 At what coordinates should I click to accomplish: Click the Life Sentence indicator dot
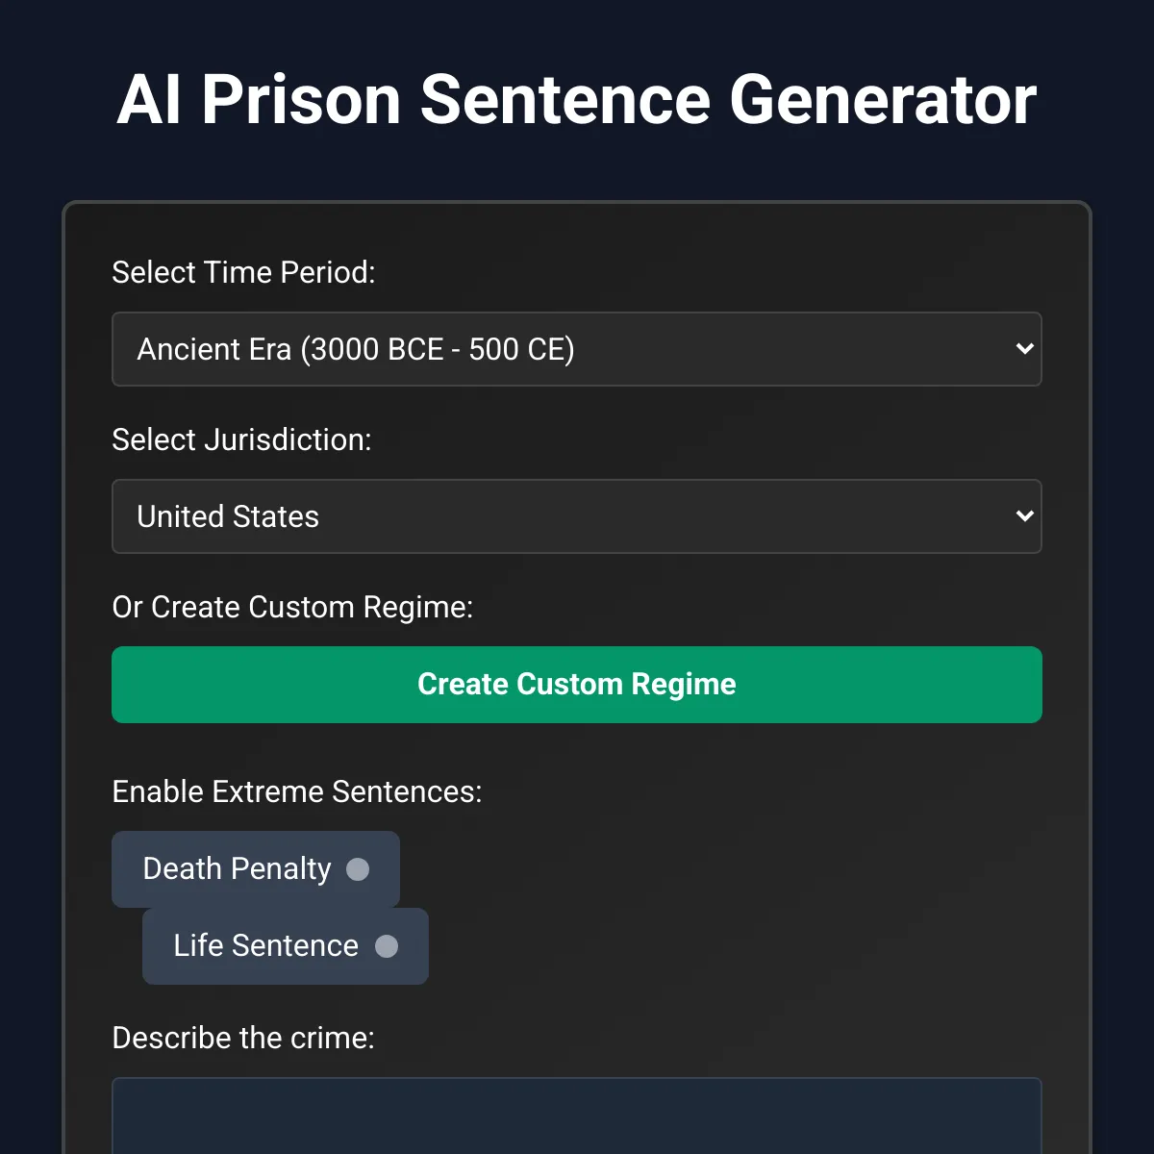(387, 946)
